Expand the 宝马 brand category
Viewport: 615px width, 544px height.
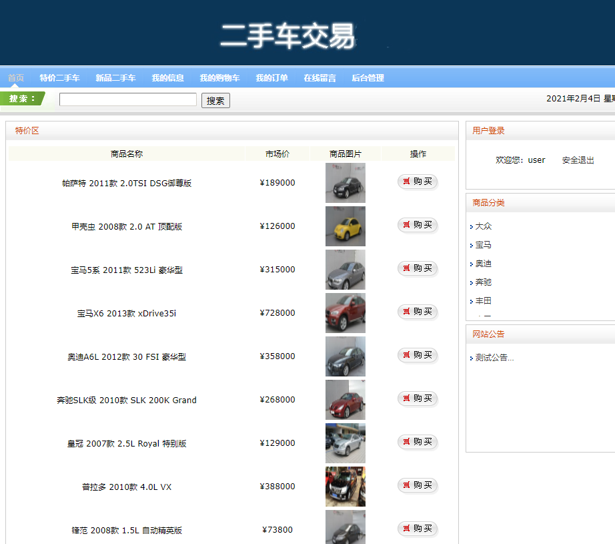click(x=473, y=245)
